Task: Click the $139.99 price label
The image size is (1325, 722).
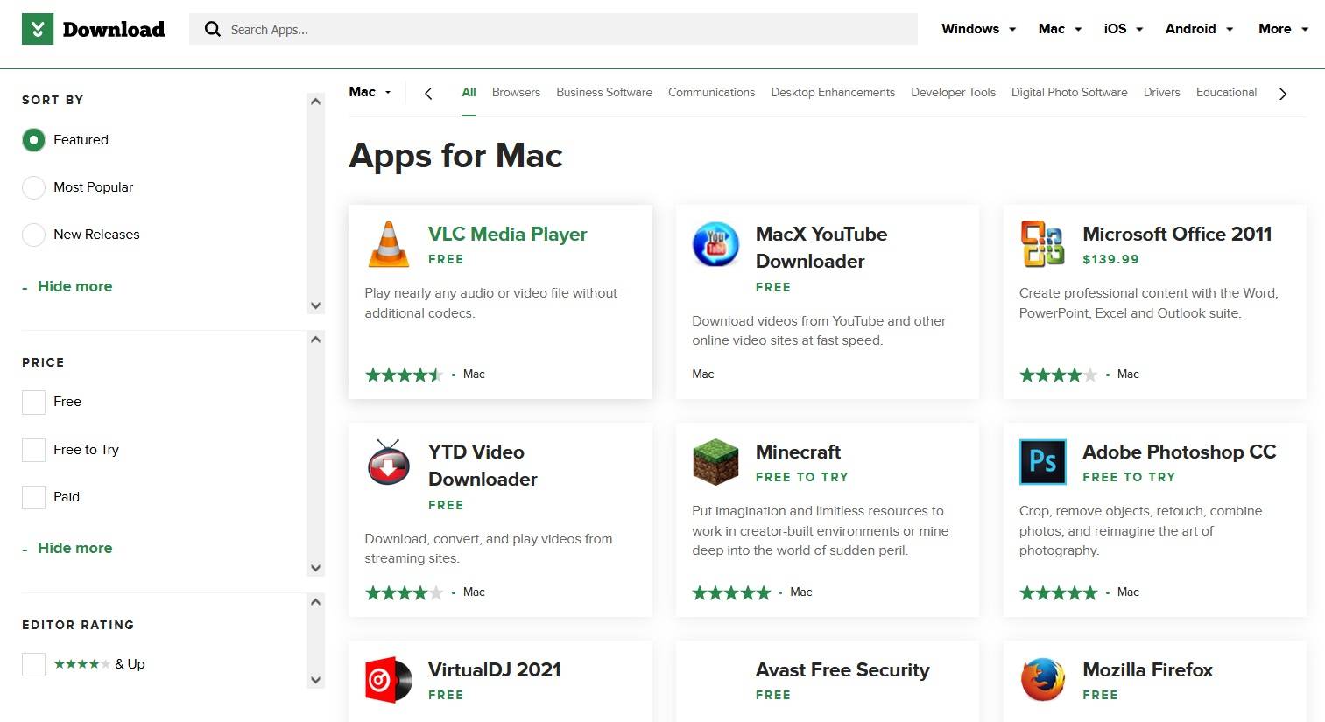Action: (x=1110, y=259)
